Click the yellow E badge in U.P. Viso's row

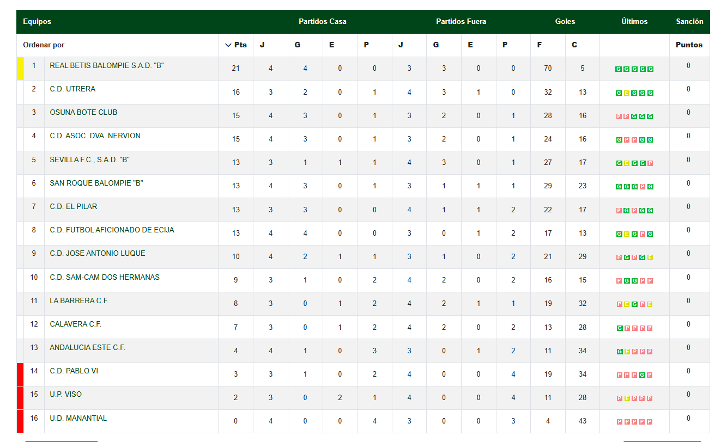(x=627, y=398)
